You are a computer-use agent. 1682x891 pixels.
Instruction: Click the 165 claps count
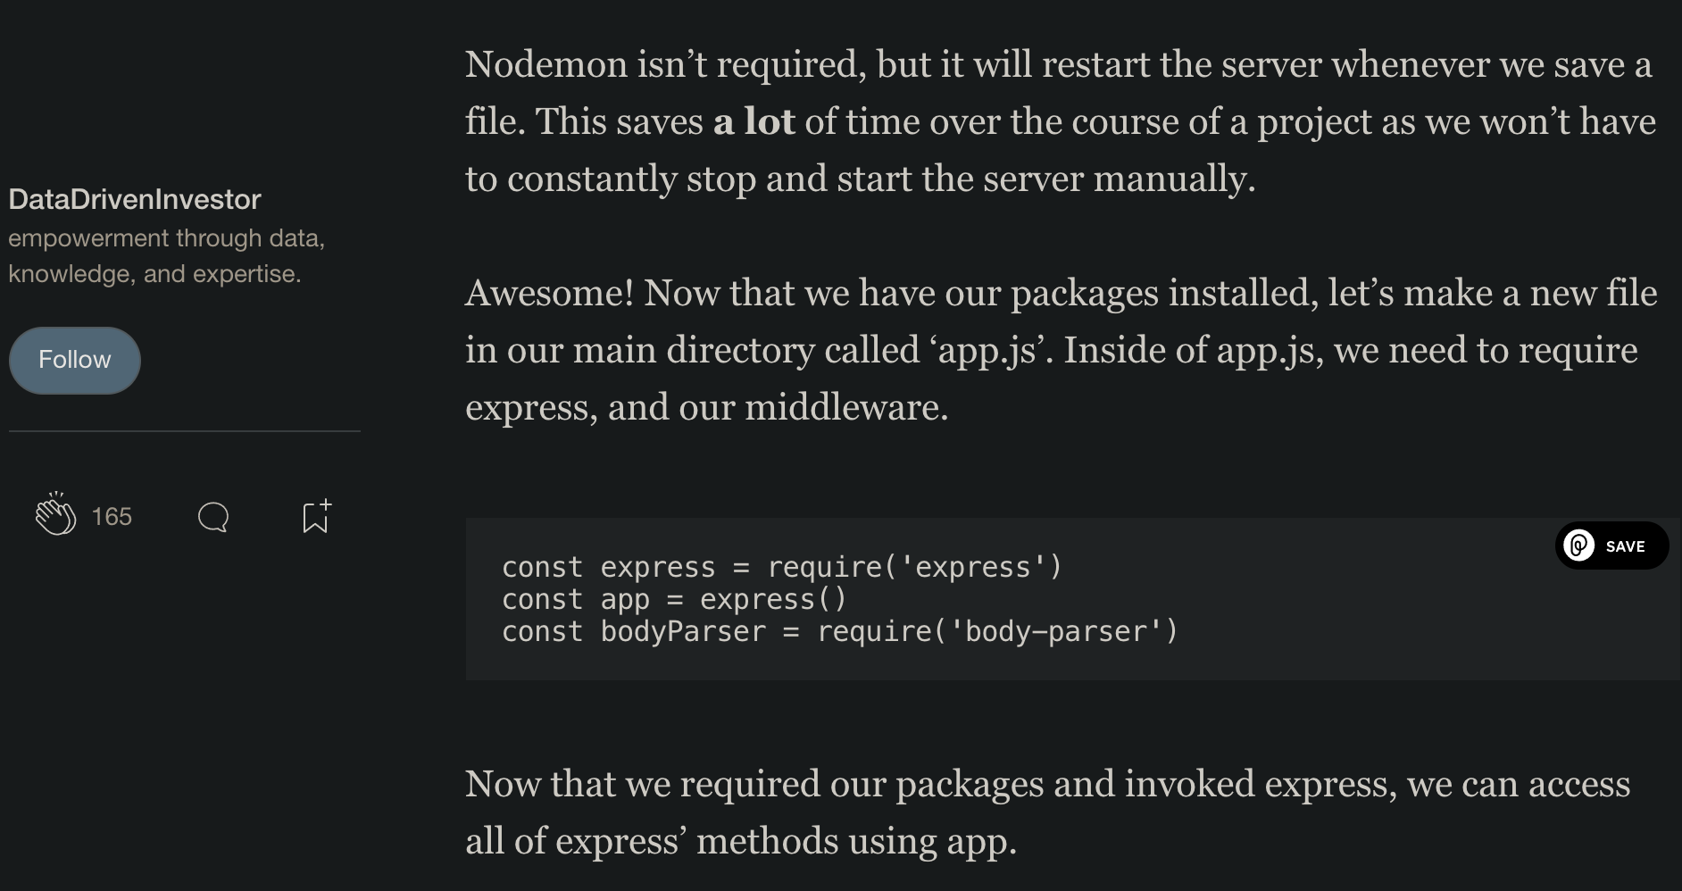112,517
